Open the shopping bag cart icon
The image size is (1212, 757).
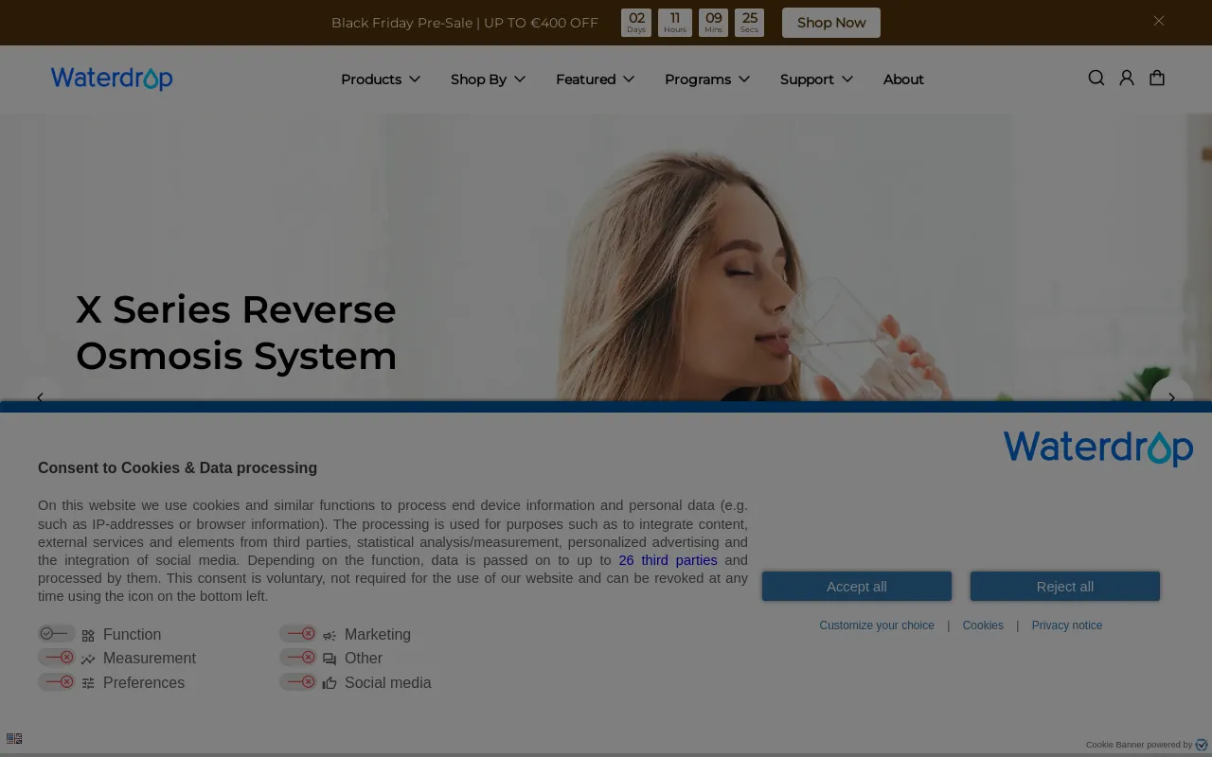click(x=1157, y=79)
